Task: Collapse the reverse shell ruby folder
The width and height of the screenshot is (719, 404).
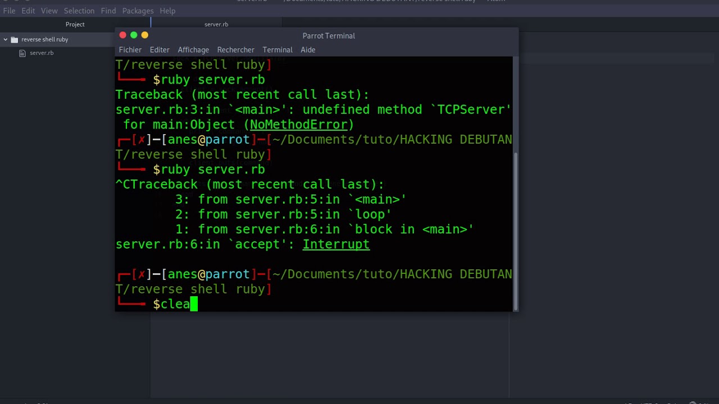Action: 6,39
